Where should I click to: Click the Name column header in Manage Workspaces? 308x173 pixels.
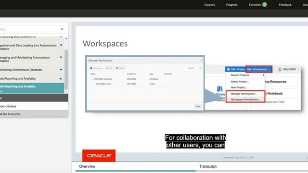pos(93,74)
